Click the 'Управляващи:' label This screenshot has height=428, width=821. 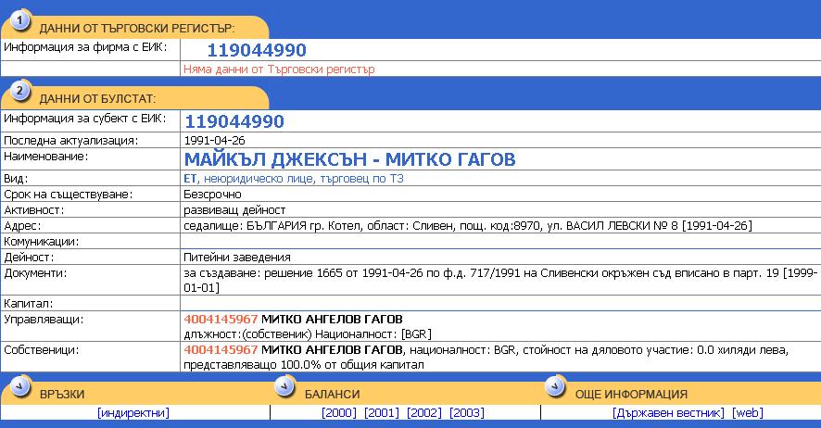coord(44,320)
